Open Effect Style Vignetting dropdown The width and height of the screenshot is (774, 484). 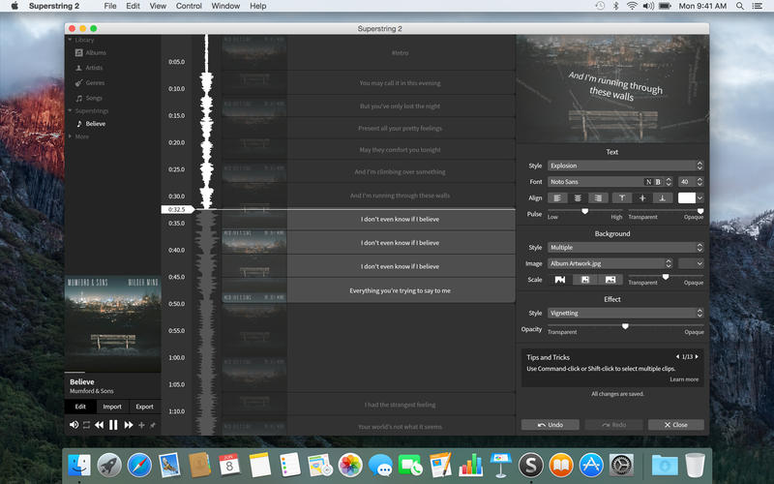pyautogui.click(x=625, y=313)
